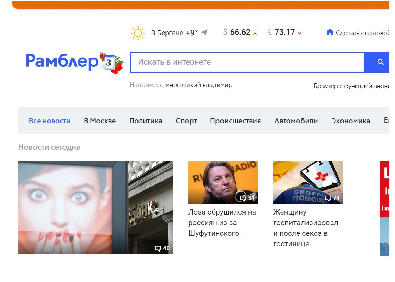
Task: Open the 'В Москве' news tab
Action: (100, 121)
